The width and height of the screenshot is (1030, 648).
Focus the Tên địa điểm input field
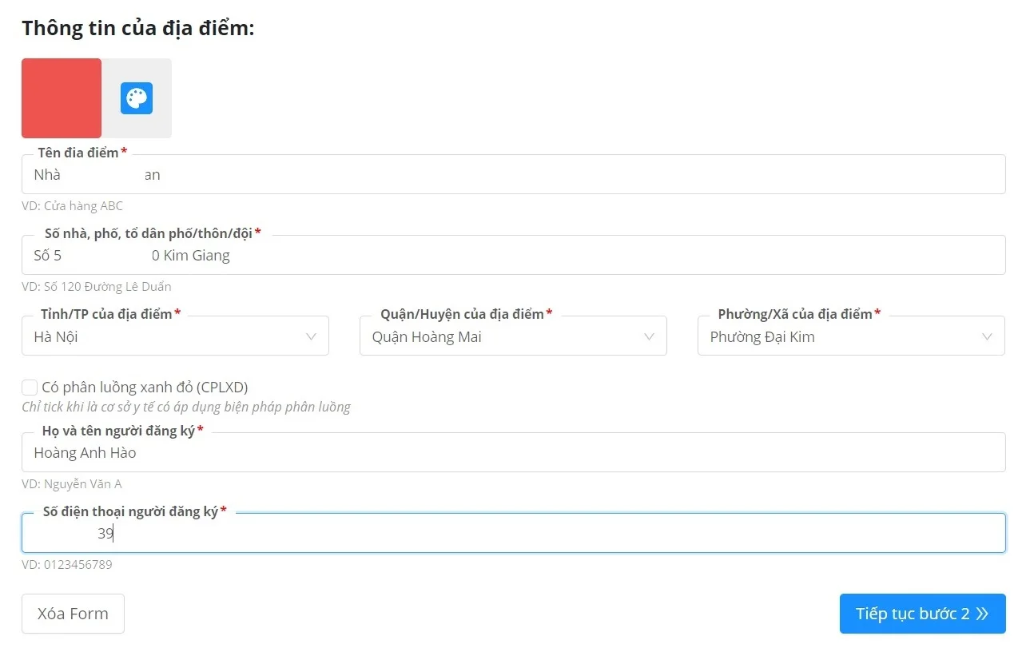(x=513, y=175)
